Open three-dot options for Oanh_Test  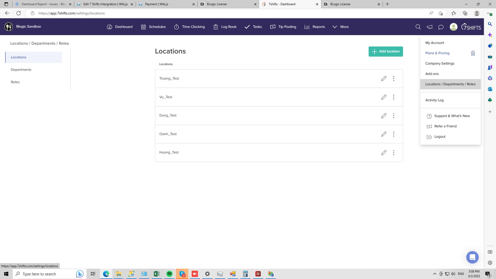[x=393, y=134]
